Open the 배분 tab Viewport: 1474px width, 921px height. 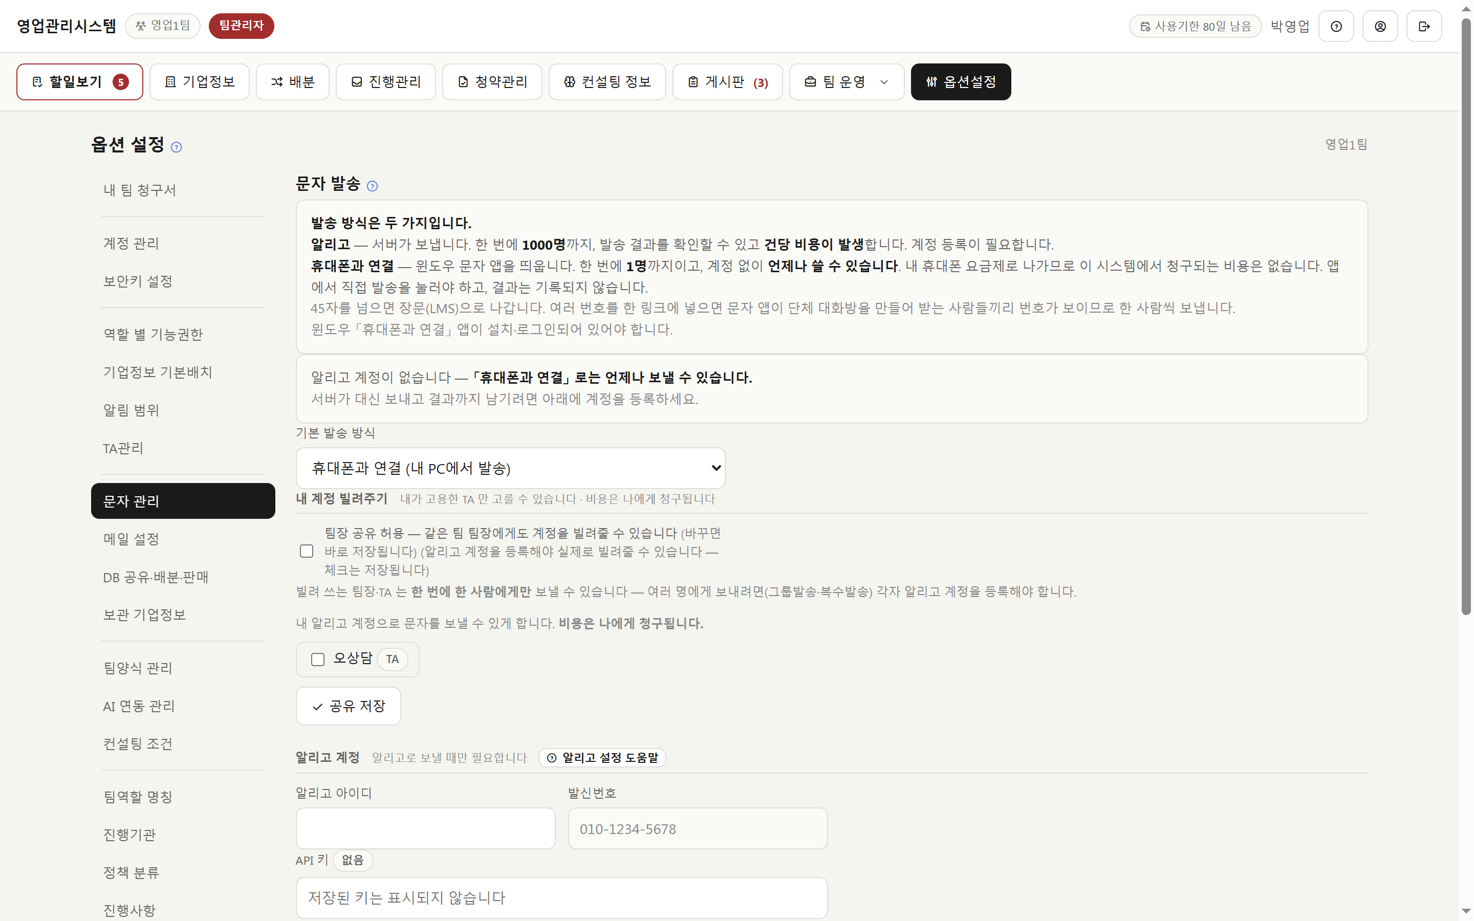click(292, 82)
